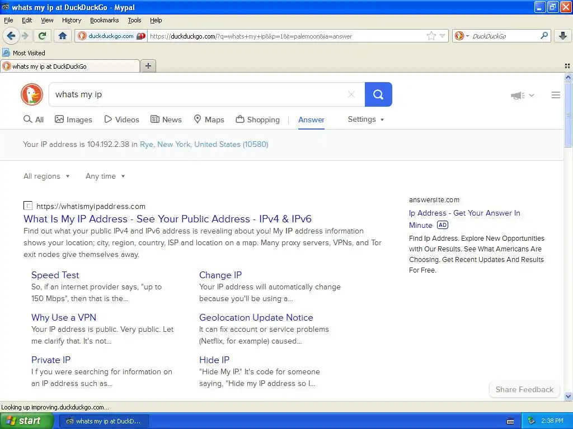Image resolution: width=573 pixels, height=429 pixels.
Task: Open a new tab with the plus button
Action: pyautogui.click(x=148, y=66)
